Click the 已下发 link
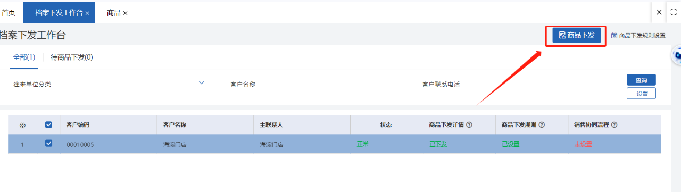681x192 pixels. pos(438,144)
